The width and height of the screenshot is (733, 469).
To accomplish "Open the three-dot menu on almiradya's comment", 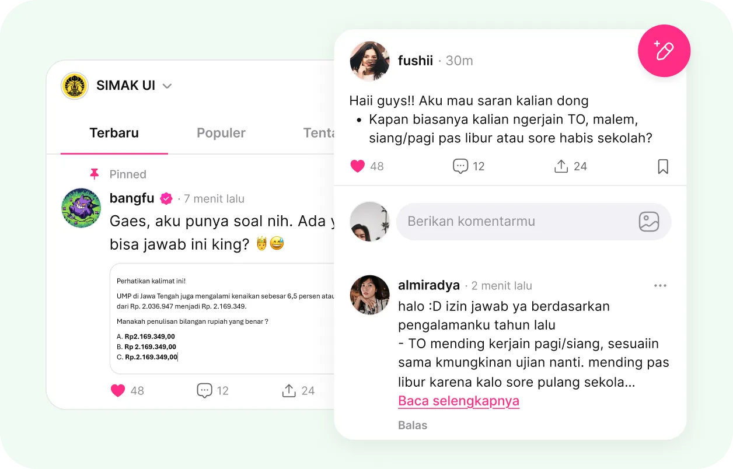I will pyautogui.click(x=660, y=286).
